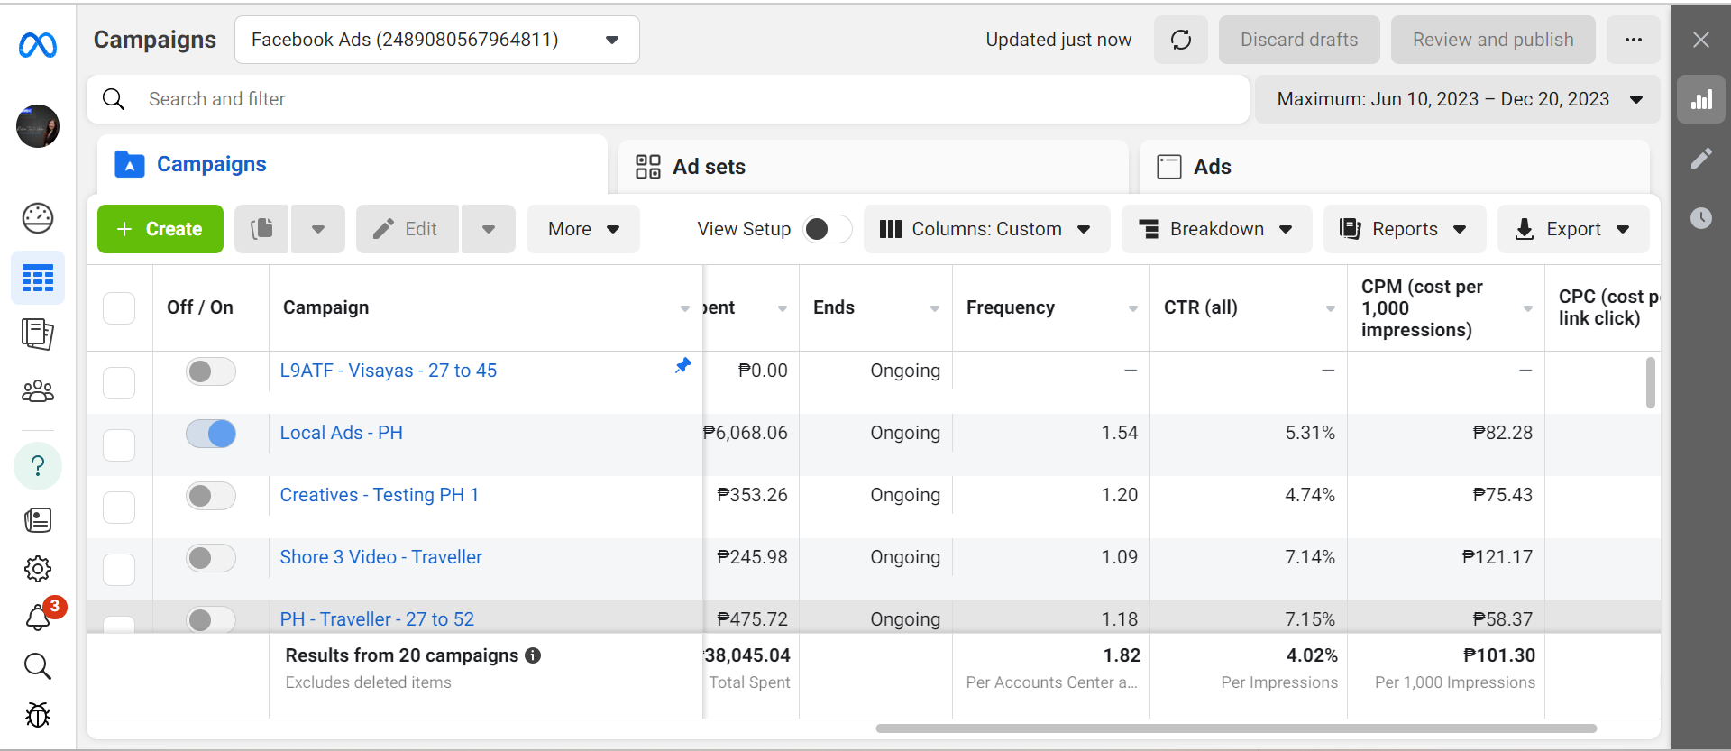Open Campaigns table grid icon in sidebar
The image size is (1731, 751).
tap(38, 279)
